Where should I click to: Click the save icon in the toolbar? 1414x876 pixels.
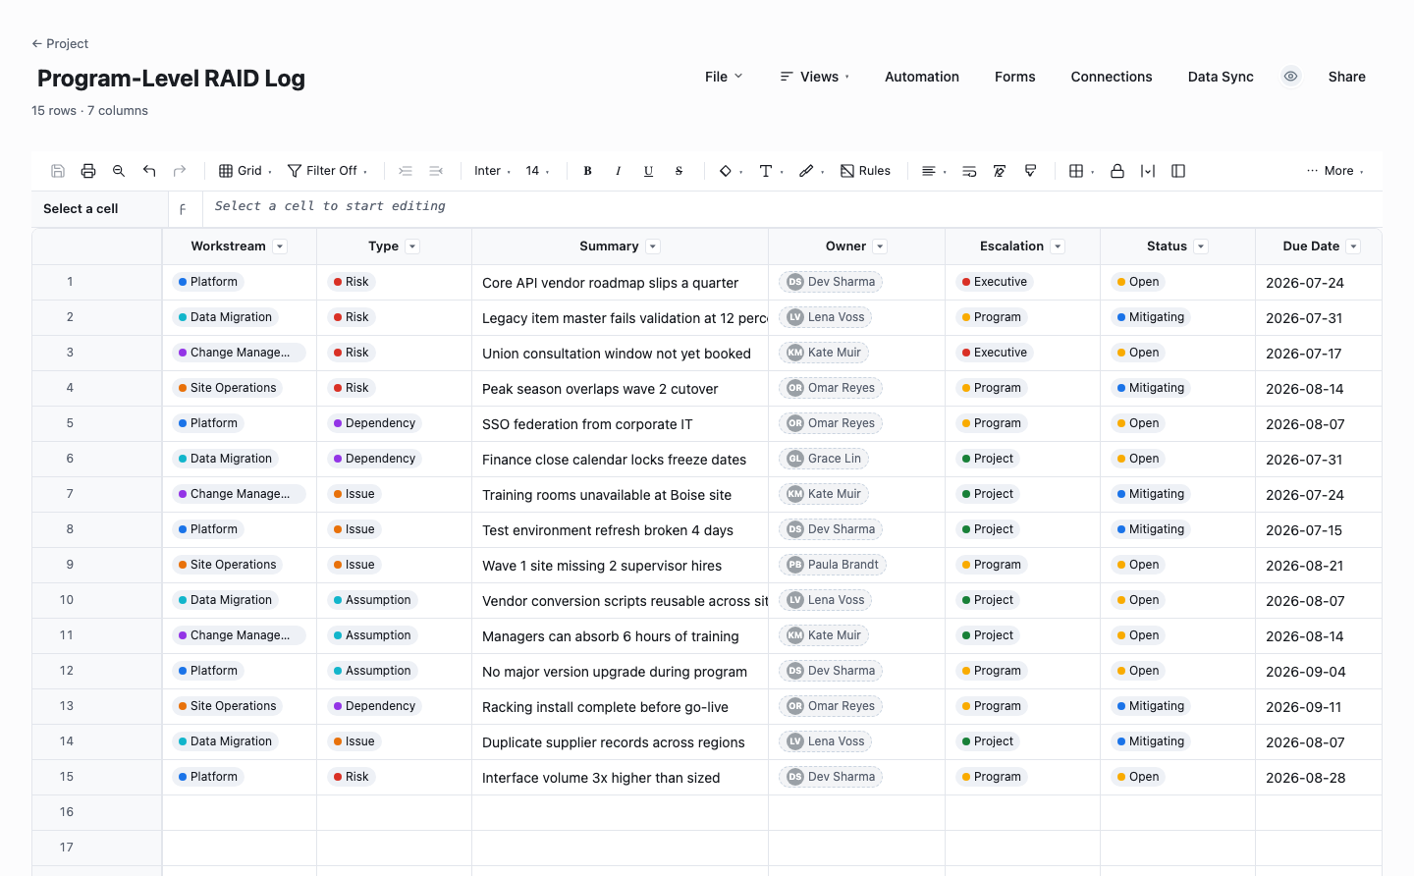[58, 171]
